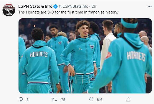
Task: Visit the ESPN Stats & Info display name
Action: pos(35,6)
